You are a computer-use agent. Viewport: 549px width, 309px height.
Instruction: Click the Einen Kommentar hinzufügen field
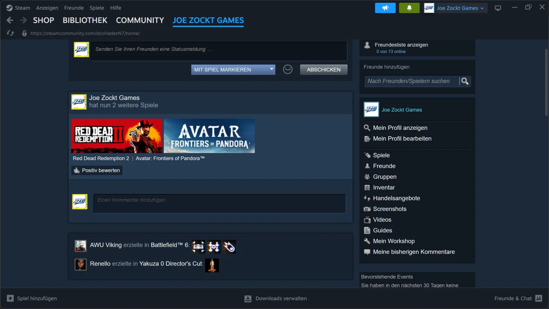220,204
